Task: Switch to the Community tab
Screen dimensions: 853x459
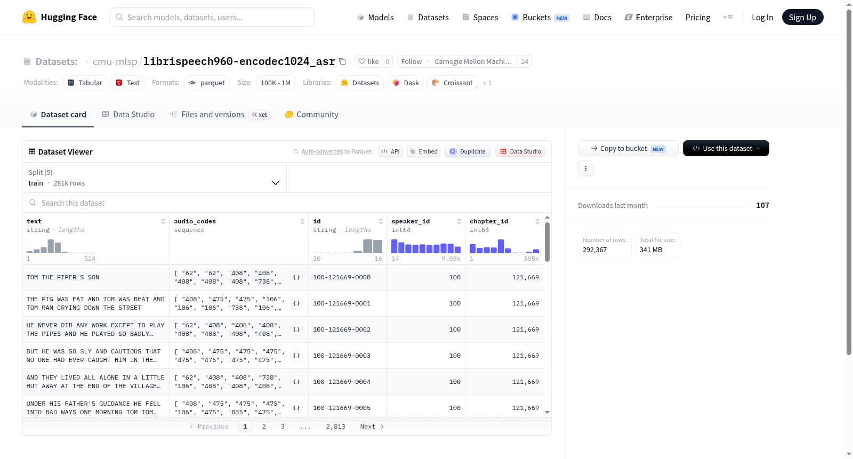Action: [311, 114]
